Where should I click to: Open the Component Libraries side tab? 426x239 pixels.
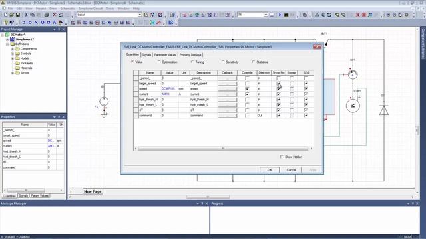pos(423,43)
